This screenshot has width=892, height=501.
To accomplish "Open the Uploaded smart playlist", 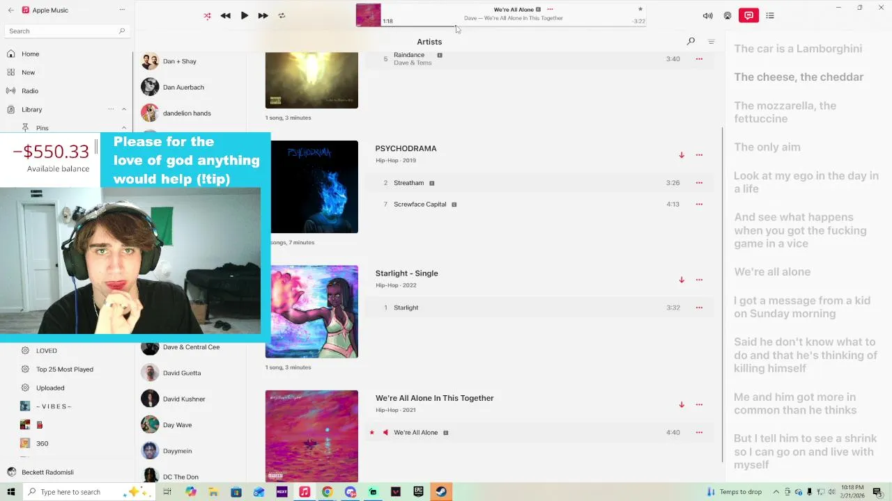I will pyautogui.click(x=50, y=388).
